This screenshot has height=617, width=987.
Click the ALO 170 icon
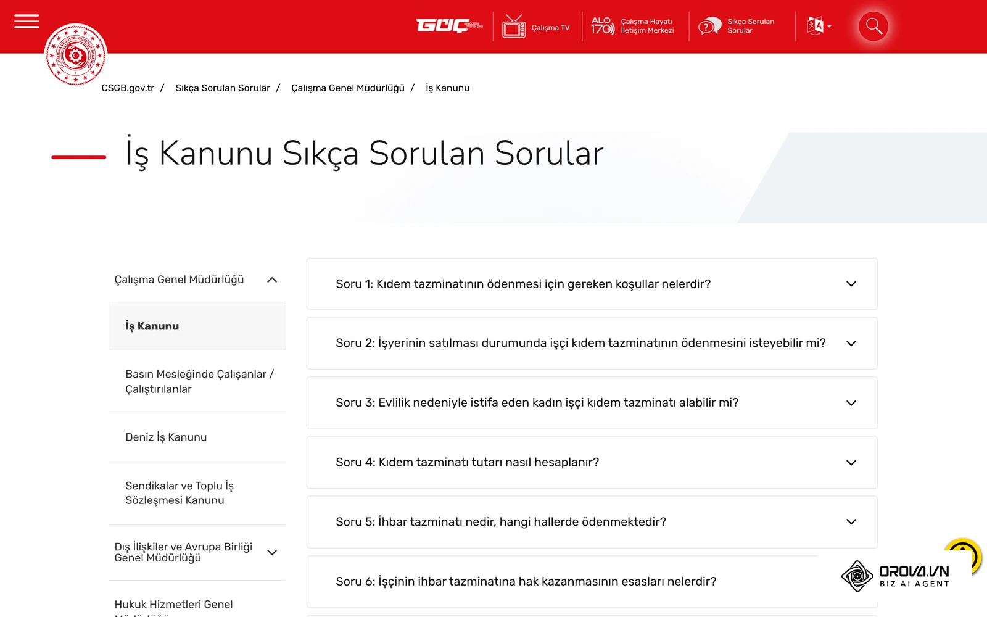coord(603,26)
